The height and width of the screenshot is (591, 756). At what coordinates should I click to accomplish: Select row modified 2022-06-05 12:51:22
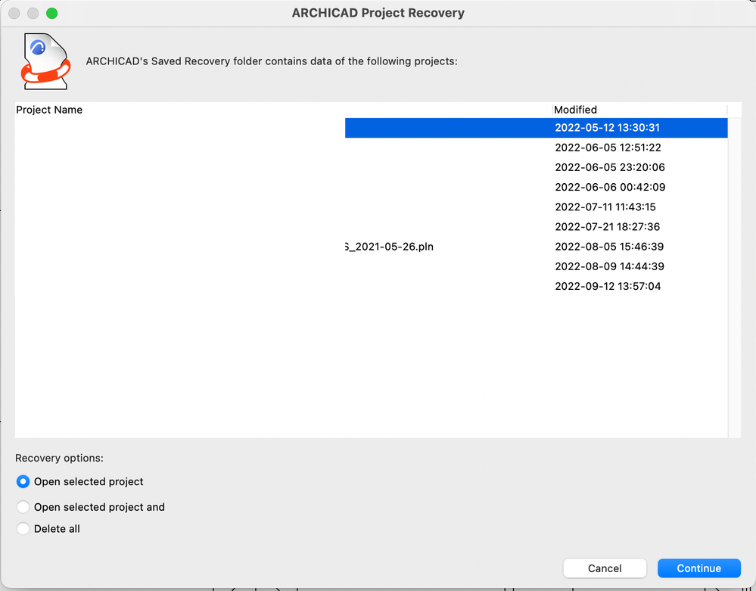372,148
